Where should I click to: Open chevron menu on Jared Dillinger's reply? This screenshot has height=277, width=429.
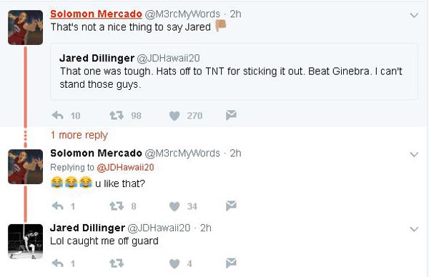(414, 229)
